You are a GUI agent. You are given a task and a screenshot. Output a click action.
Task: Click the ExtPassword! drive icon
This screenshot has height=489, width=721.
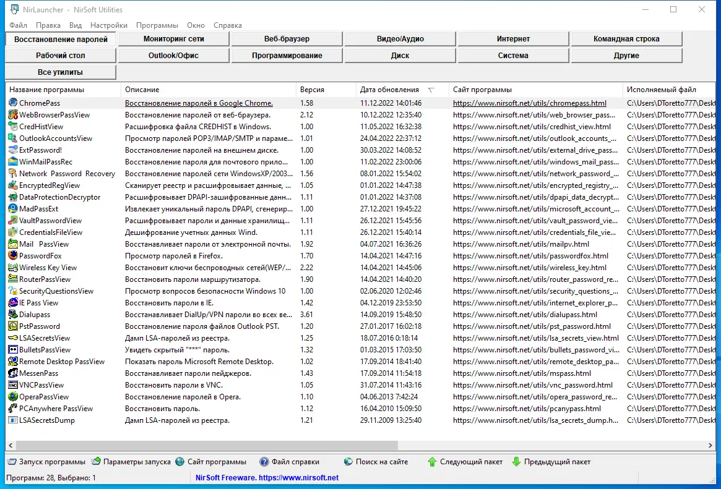tap(13, 150)
